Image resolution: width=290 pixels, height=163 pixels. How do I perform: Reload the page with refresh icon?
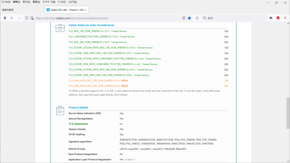[197, 18]
